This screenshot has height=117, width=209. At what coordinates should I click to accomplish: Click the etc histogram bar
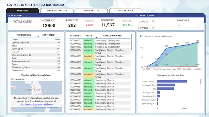(x=166, y=89)
